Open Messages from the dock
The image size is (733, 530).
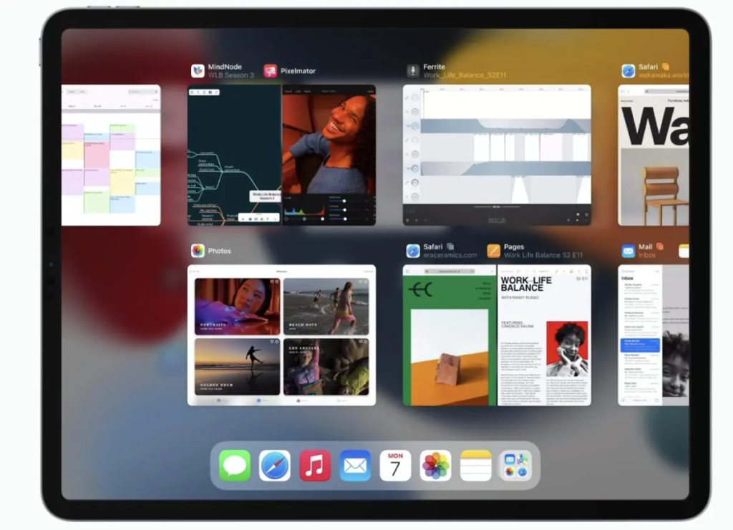pos(235,466)
